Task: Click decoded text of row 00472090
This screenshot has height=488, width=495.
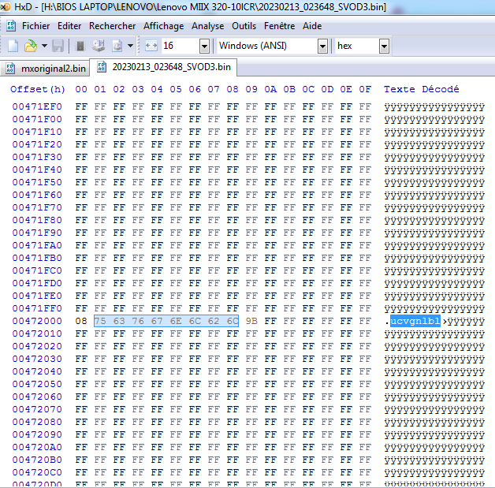Action: (x=434, y=434)
